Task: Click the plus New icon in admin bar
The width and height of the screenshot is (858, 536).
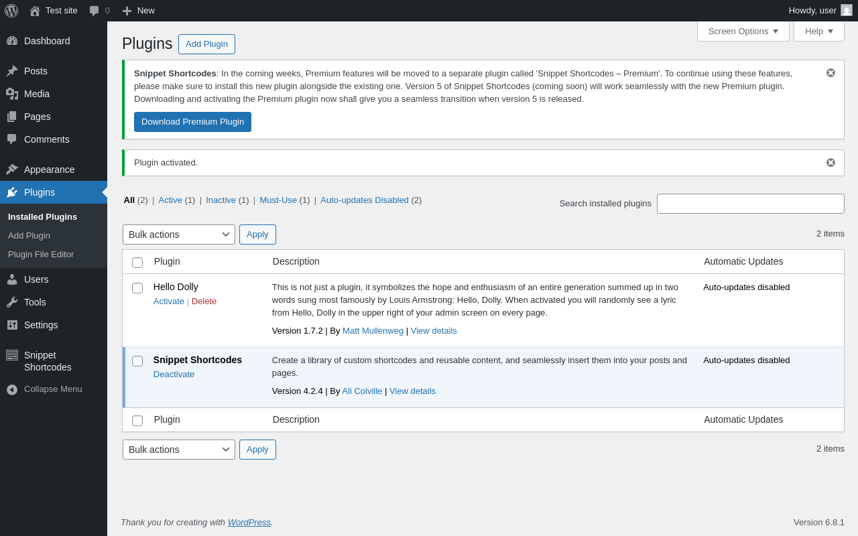Action: (127, 11)
